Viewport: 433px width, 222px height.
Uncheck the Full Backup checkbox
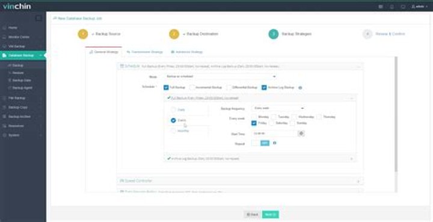coord(166,87)
